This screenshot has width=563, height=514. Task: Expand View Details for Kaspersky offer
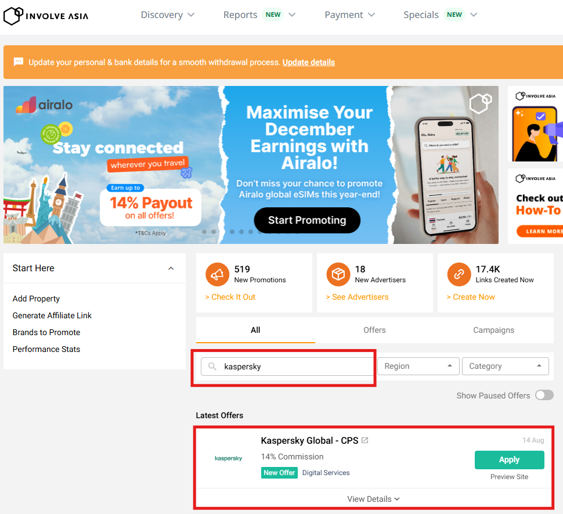point(373,499)
